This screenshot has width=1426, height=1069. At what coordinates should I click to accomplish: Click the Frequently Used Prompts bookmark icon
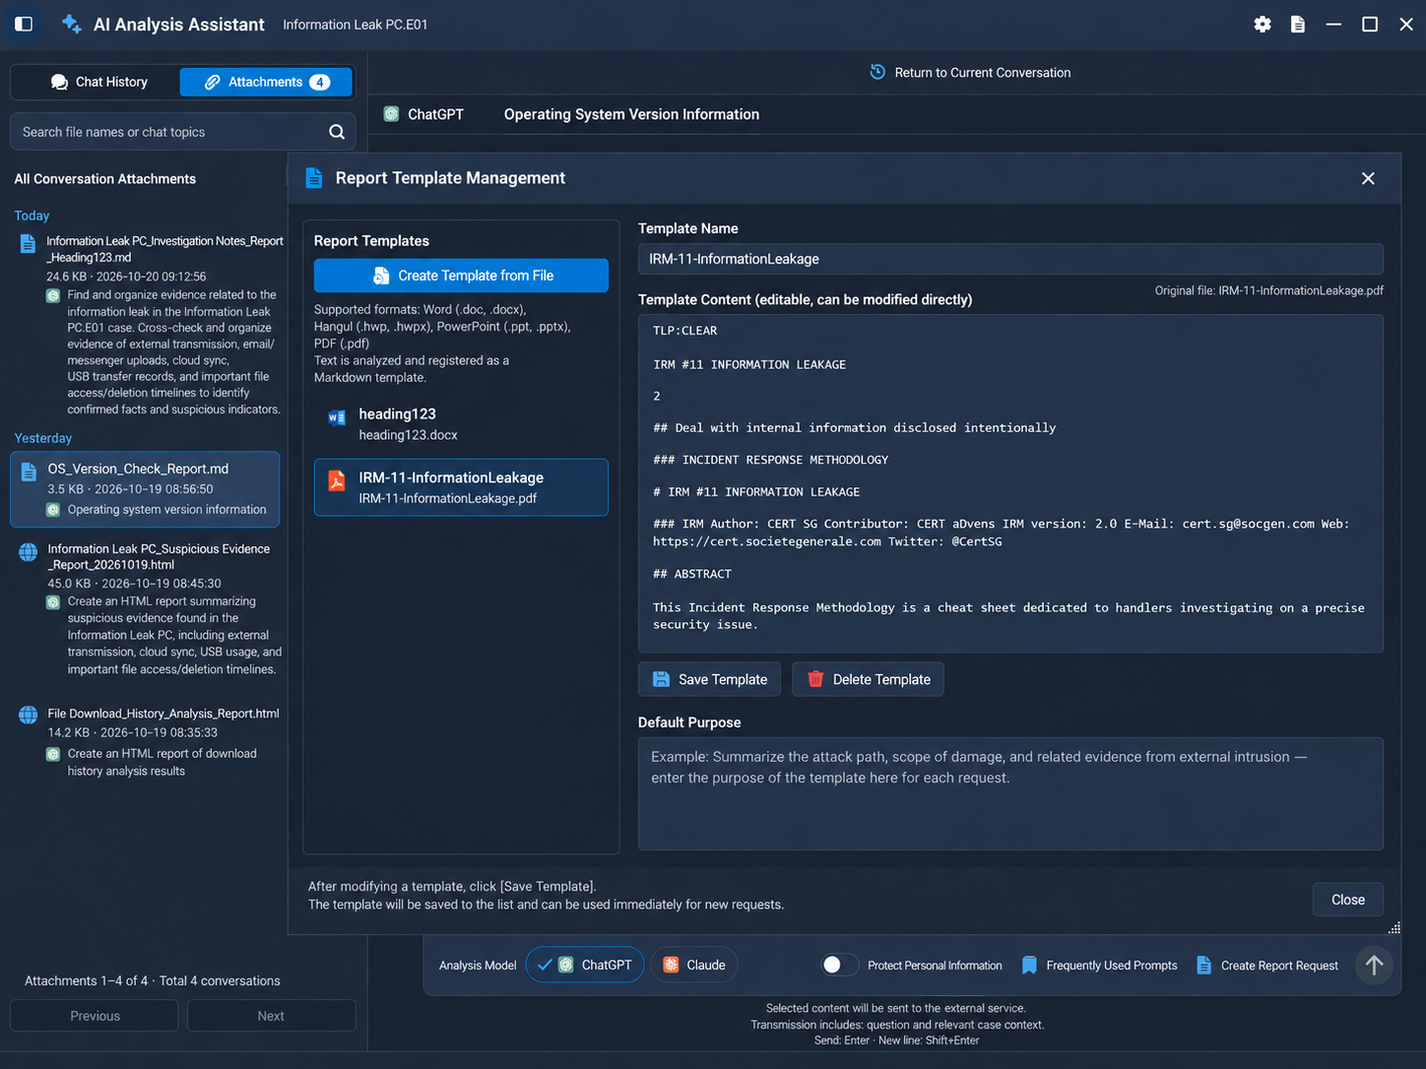1029,965
